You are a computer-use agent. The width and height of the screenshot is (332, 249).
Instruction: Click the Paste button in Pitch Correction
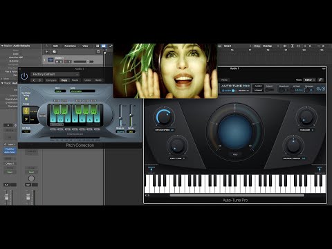(x=75, y=80)
